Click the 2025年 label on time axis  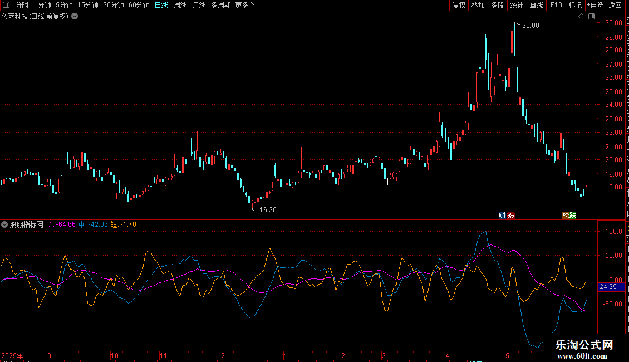tap(12, 356)
